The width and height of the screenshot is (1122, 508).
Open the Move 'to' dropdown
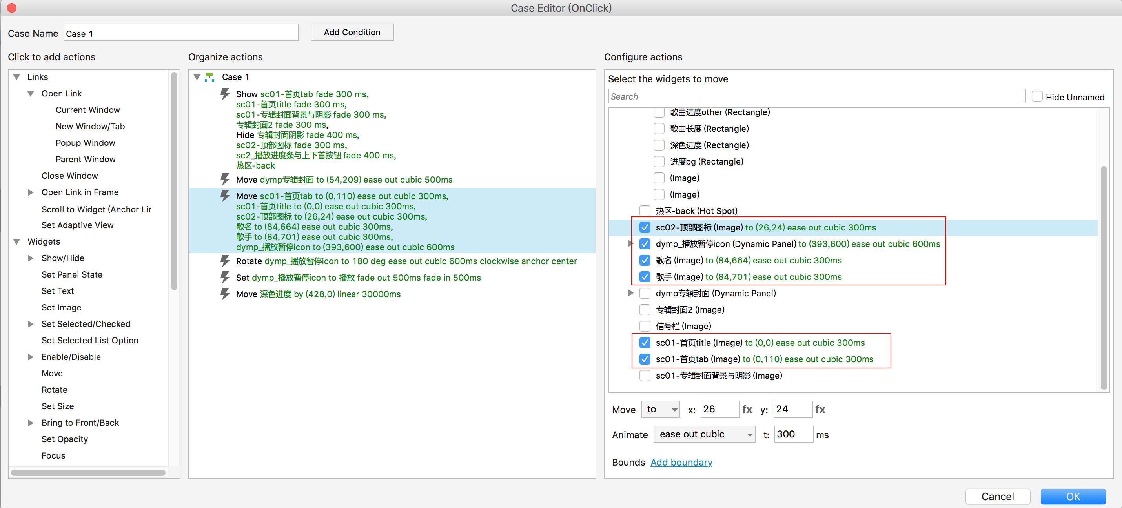point(660,409)
